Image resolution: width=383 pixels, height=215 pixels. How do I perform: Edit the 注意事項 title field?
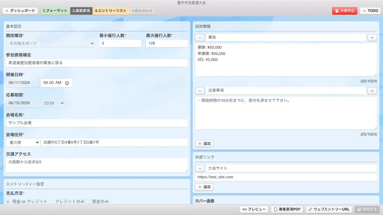286,90
